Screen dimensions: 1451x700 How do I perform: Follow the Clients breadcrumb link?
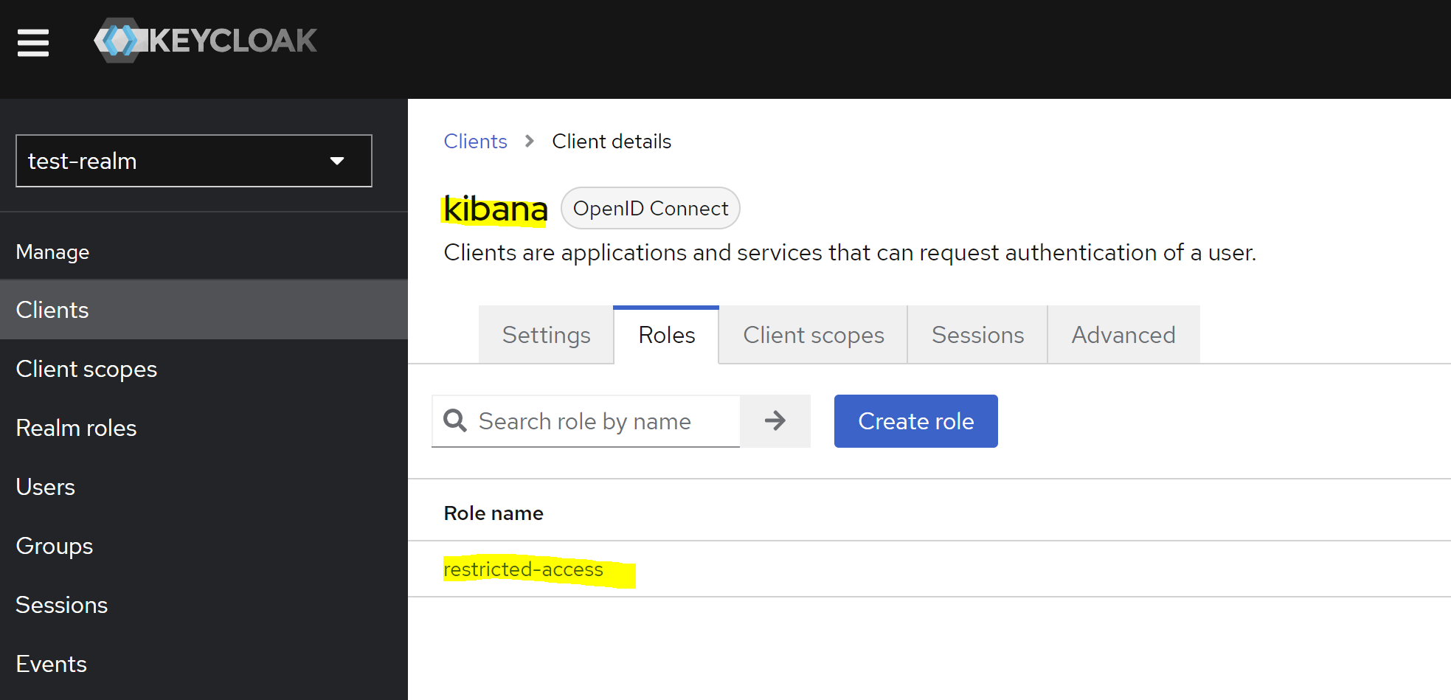pos(475,141)
